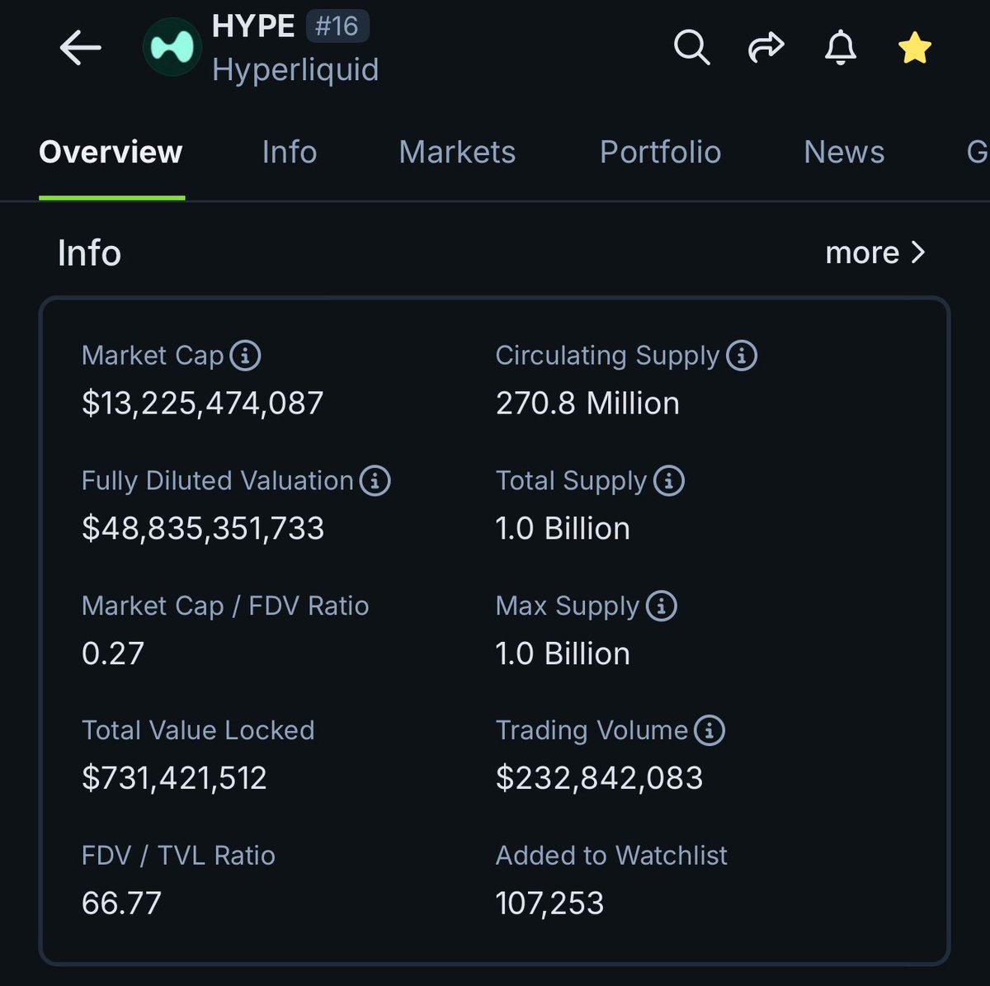Show Trading Volume info tooltip
990x986 pixels.
coord(709,730)
